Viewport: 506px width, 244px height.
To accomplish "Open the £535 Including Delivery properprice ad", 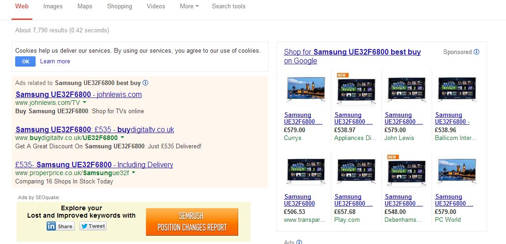I will [x=94, y=165].
